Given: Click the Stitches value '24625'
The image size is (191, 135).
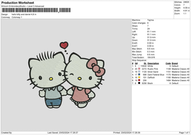Looking at the screenshot, I should pyautogui.click(x=186, y=2).
